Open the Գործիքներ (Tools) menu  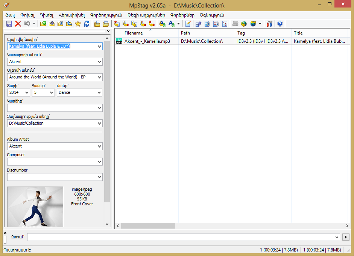182,15
